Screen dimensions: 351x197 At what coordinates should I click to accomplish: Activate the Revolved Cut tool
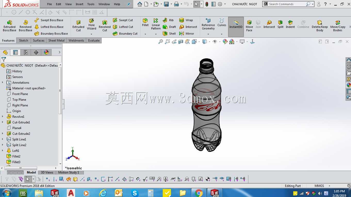[105, 26]
